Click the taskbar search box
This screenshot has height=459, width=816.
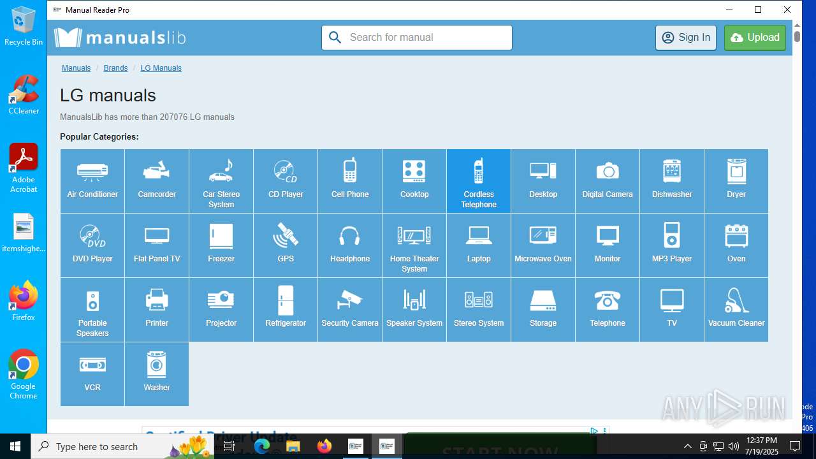122,446
